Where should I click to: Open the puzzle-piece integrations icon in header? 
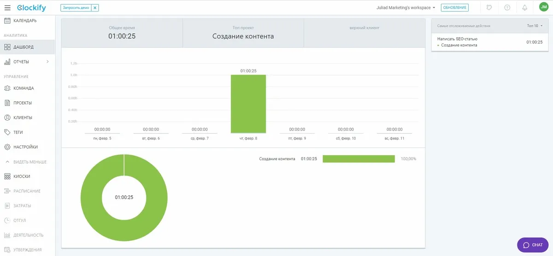[489, 7]
